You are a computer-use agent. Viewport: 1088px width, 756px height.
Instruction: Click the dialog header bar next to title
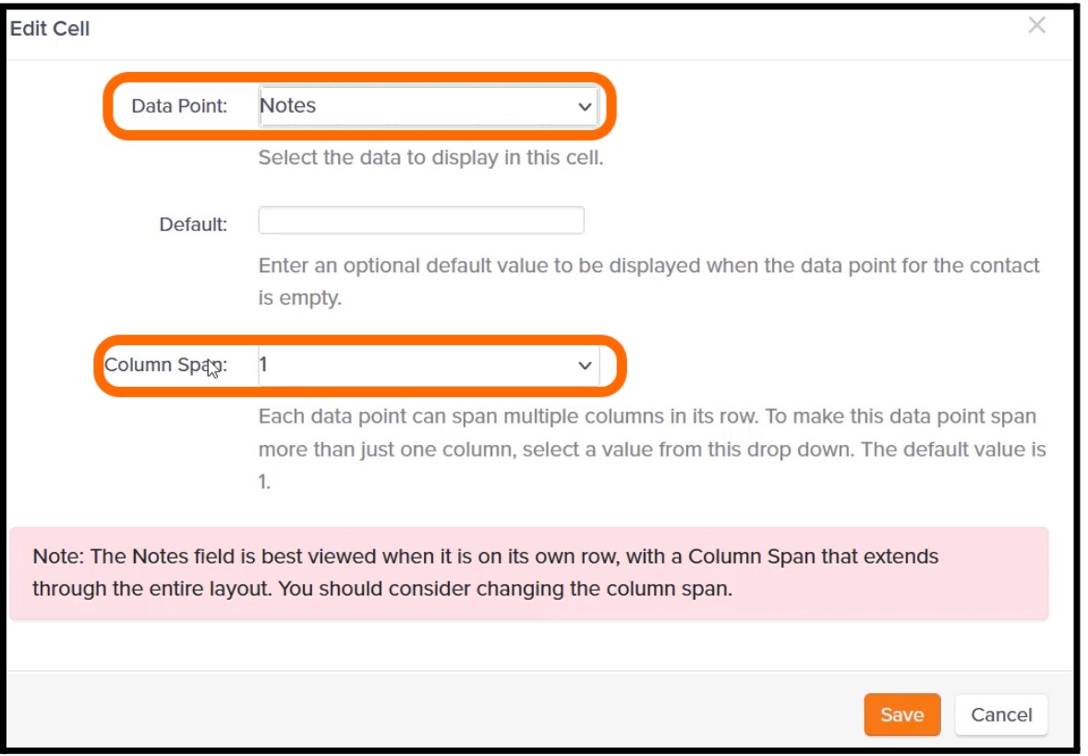pos(555,31)
